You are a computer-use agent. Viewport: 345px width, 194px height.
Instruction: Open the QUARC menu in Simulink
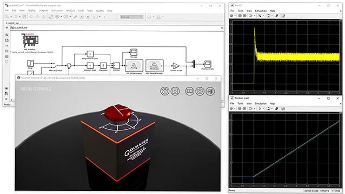[x=100, y=11]
